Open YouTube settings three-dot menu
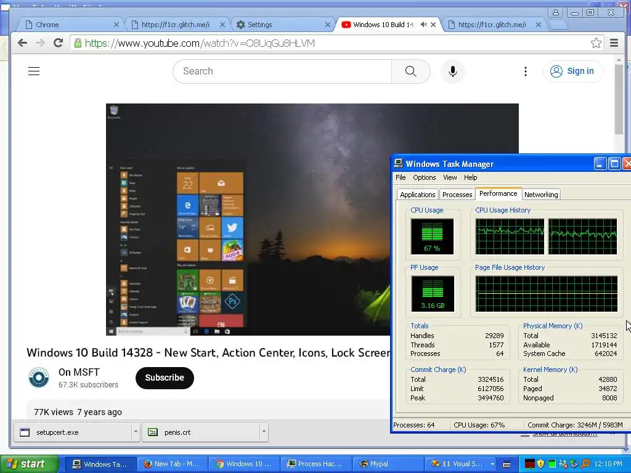This screenshot has width=631, height=473. 525,71
